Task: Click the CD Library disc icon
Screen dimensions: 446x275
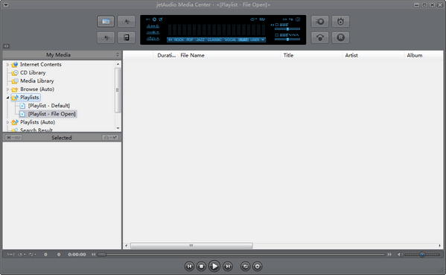Action: click(15, 73)
